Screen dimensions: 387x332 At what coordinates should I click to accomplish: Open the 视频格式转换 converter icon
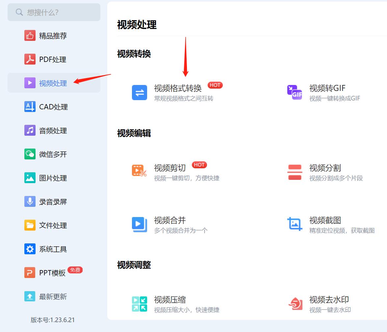[139, 93]
